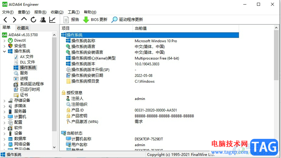Expand the 配置 tree node

pos(5,123)
